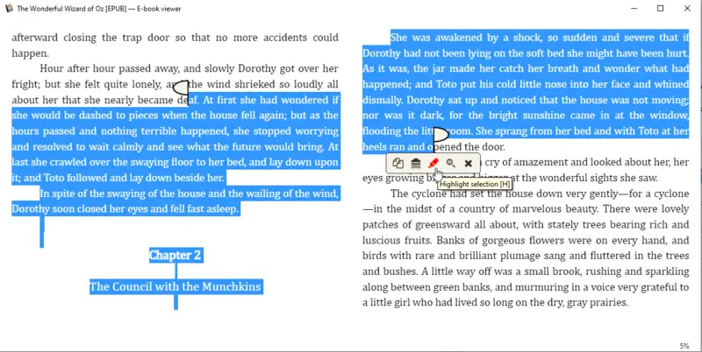Maximize the E-book viewer window

point(661,9)
